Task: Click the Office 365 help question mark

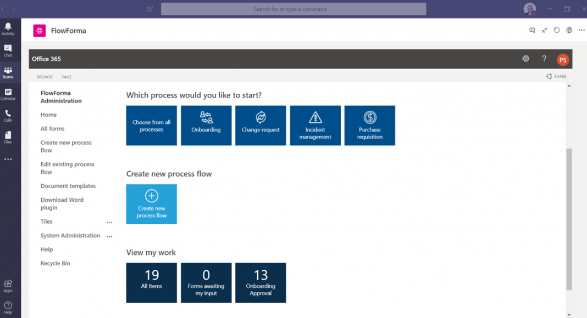Action: [x=544, y=59]
